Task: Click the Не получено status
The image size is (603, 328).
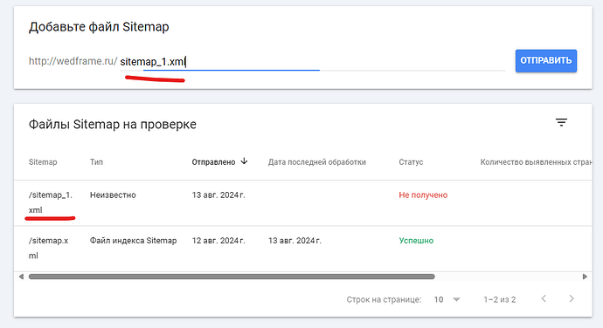Action: [423, 195]
